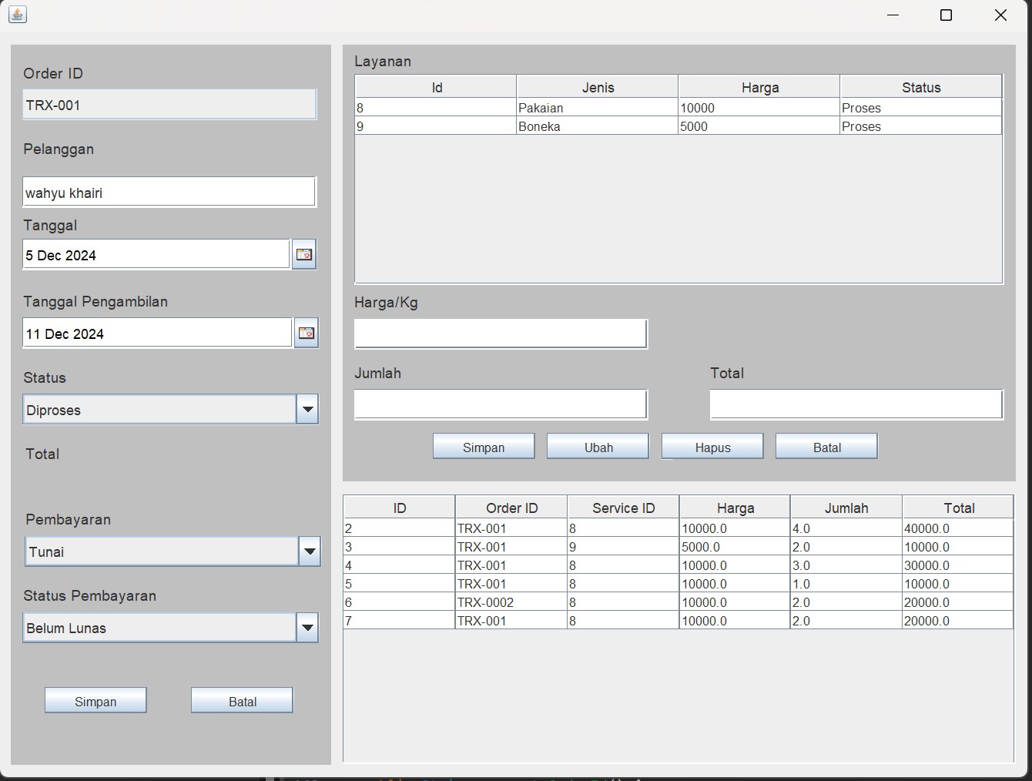Expand the Status dropdown showing Diproses
Viewport: 1032px width, 781px height.
pos(307,410)
